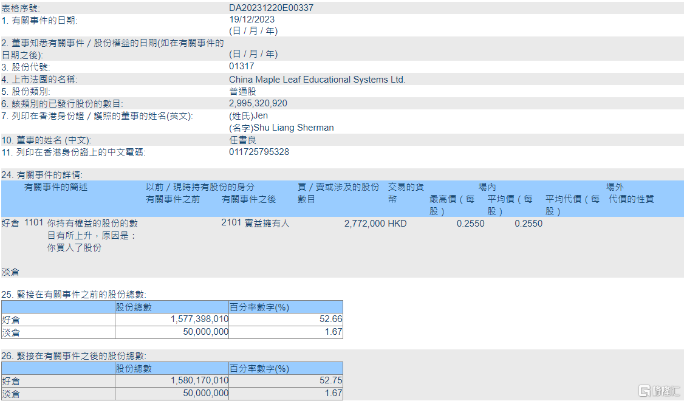
Task: Click text 你買入了股份
Action: point(74,248)
